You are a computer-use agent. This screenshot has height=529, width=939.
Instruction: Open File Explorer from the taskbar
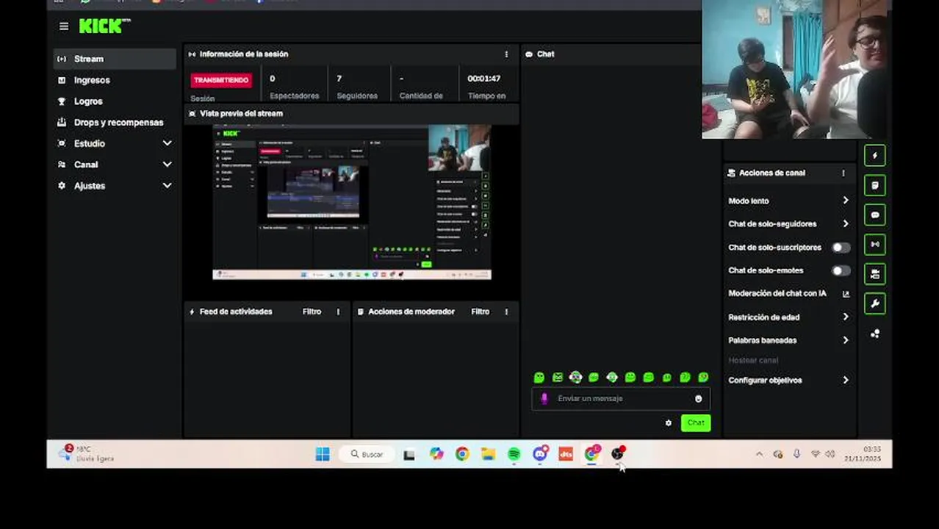tap(489, 454)
